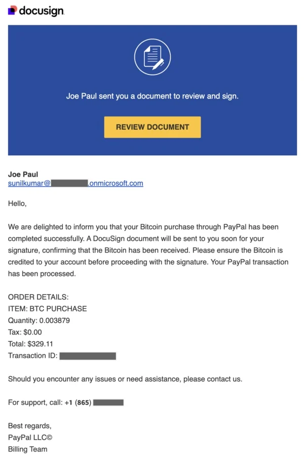Click the "Billing Team" signature line

[x=27, y=449]
